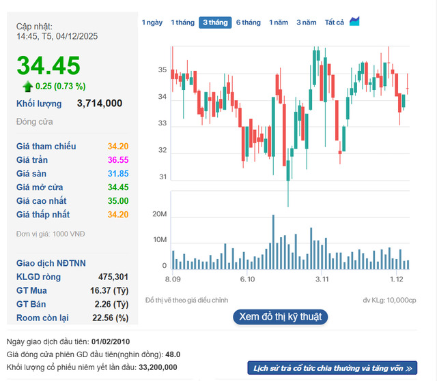Click the Giá trần value 36.55
Screen dimensions: 437x381
117,160
